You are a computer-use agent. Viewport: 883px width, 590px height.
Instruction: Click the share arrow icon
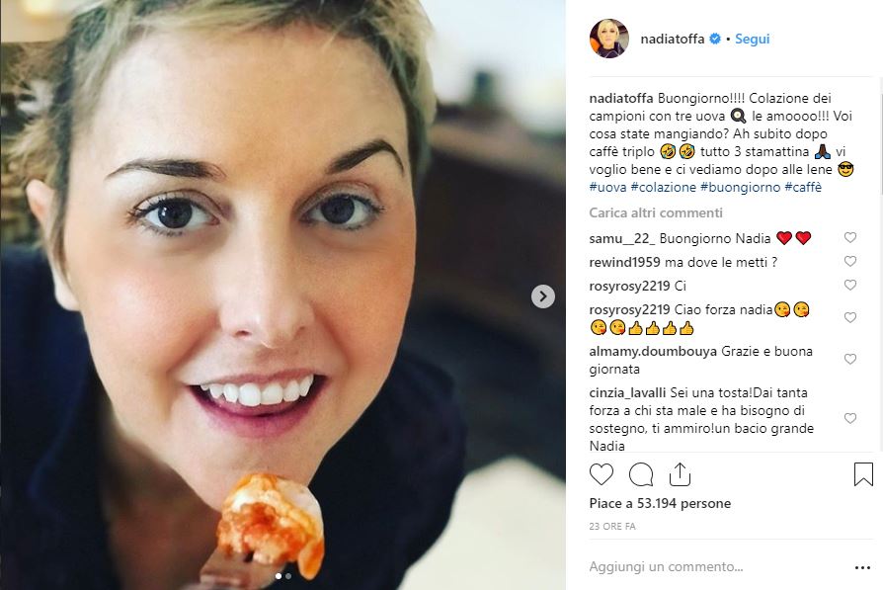[680, 474]
